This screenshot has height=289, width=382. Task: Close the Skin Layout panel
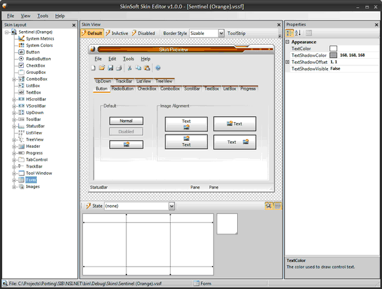pyautogui.click(x=74, y=25)
